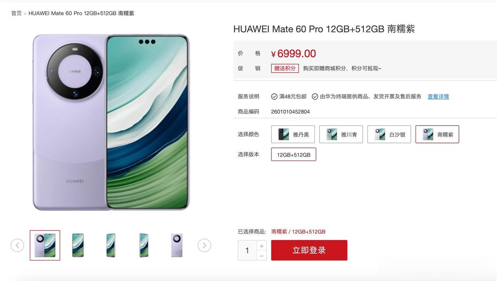The width and height of the screenshot is (497, 281).
Task: Decrease quantity with the minus icon
Action: (262, 255)
